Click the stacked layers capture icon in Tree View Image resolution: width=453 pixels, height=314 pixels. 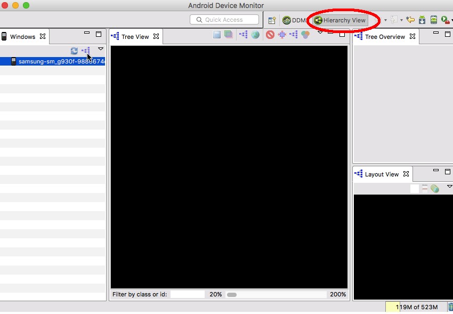click(228, 35)
